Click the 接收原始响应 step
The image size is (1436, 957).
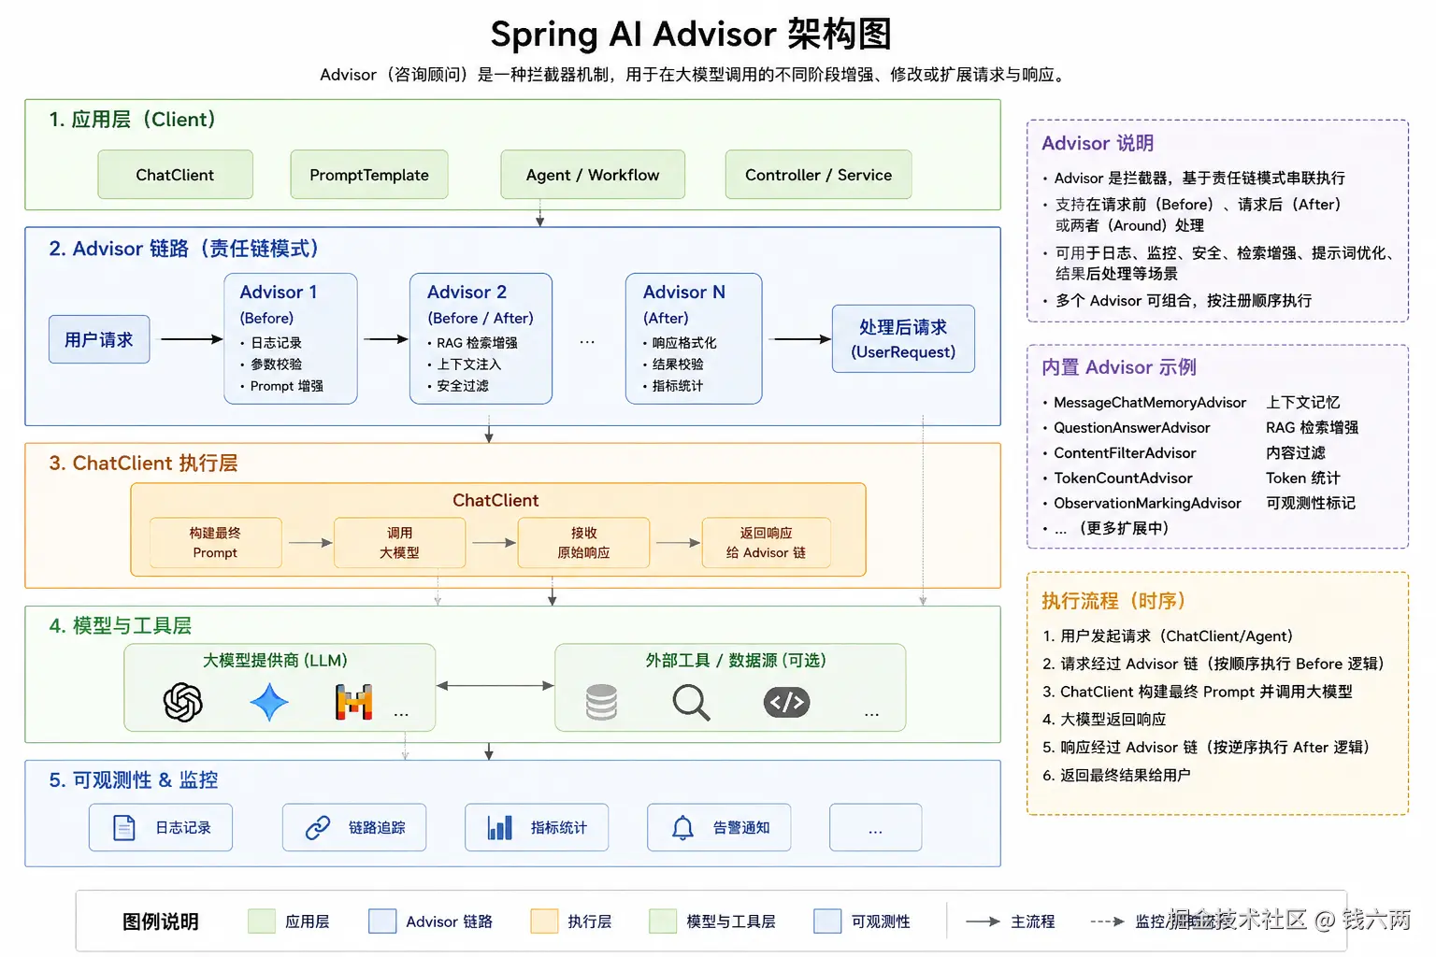pyautogui.click(x=583, y=543)
